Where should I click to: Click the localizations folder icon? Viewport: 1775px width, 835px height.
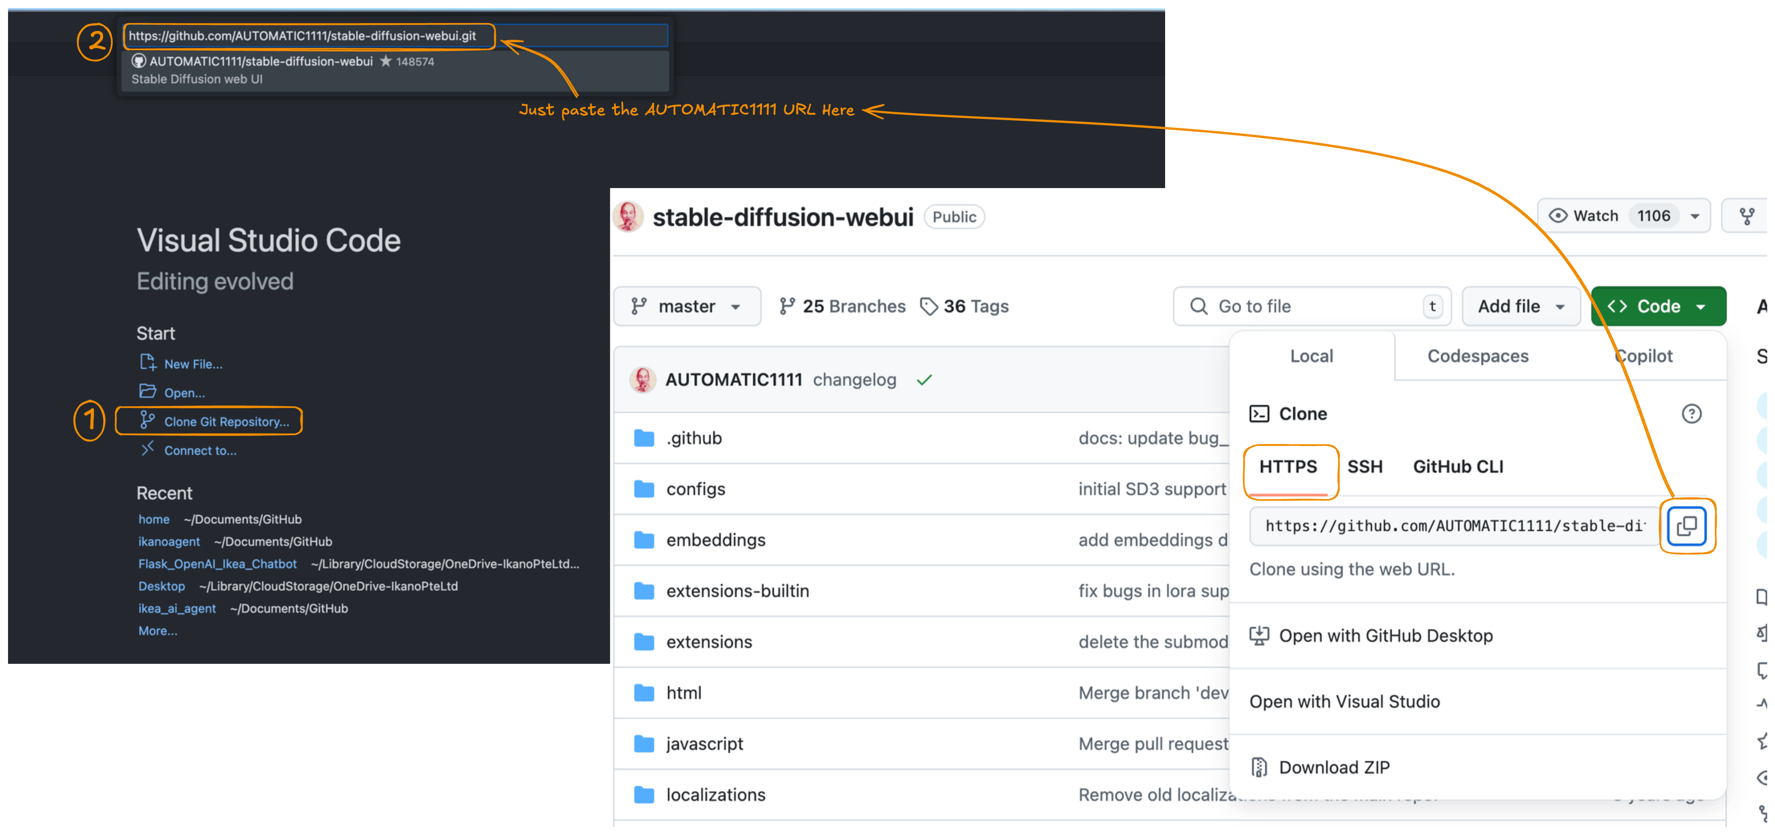click(x=644, y=795)
